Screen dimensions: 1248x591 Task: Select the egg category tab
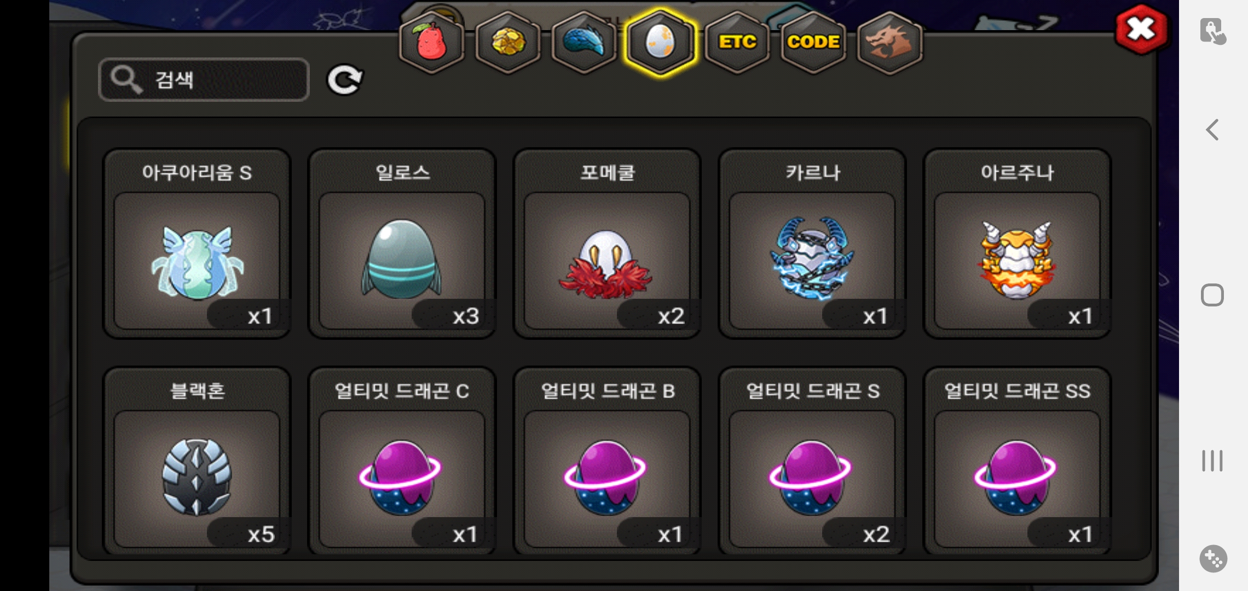pos(661,43)
